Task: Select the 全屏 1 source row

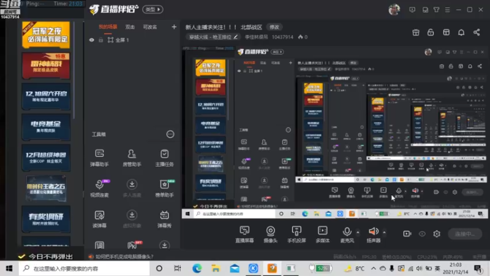Action: pyautogui.click(x=132, y=40)
